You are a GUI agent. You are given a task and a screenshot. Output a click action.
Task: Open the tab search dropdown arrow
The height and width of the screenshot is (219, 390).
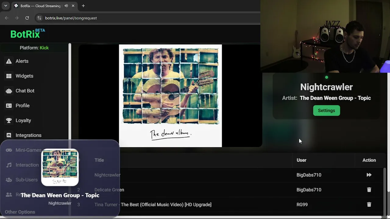coord(5,6)
